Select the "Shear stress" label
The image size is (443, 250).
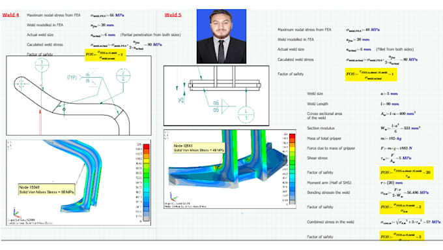point(317,158)
